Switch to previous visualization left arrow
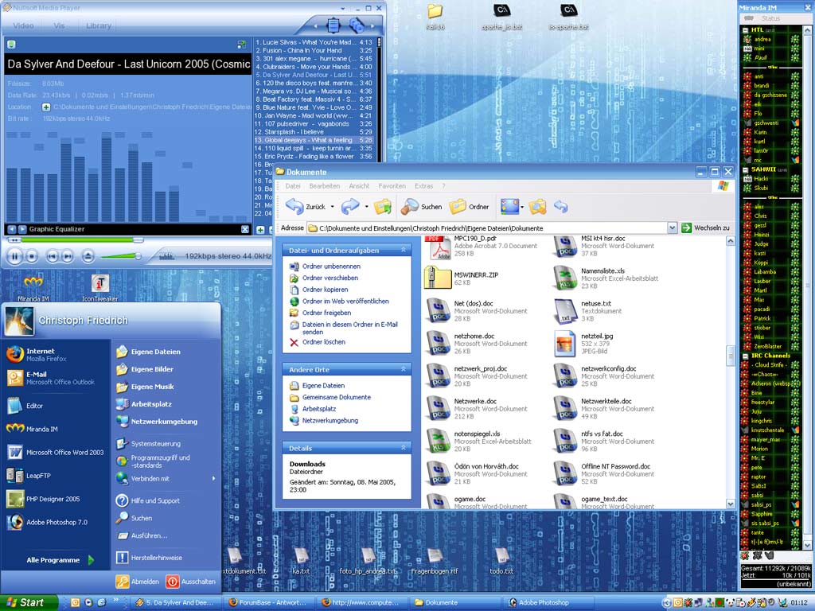The height and width of the screenshot is (611, 815). click(11, 229)
